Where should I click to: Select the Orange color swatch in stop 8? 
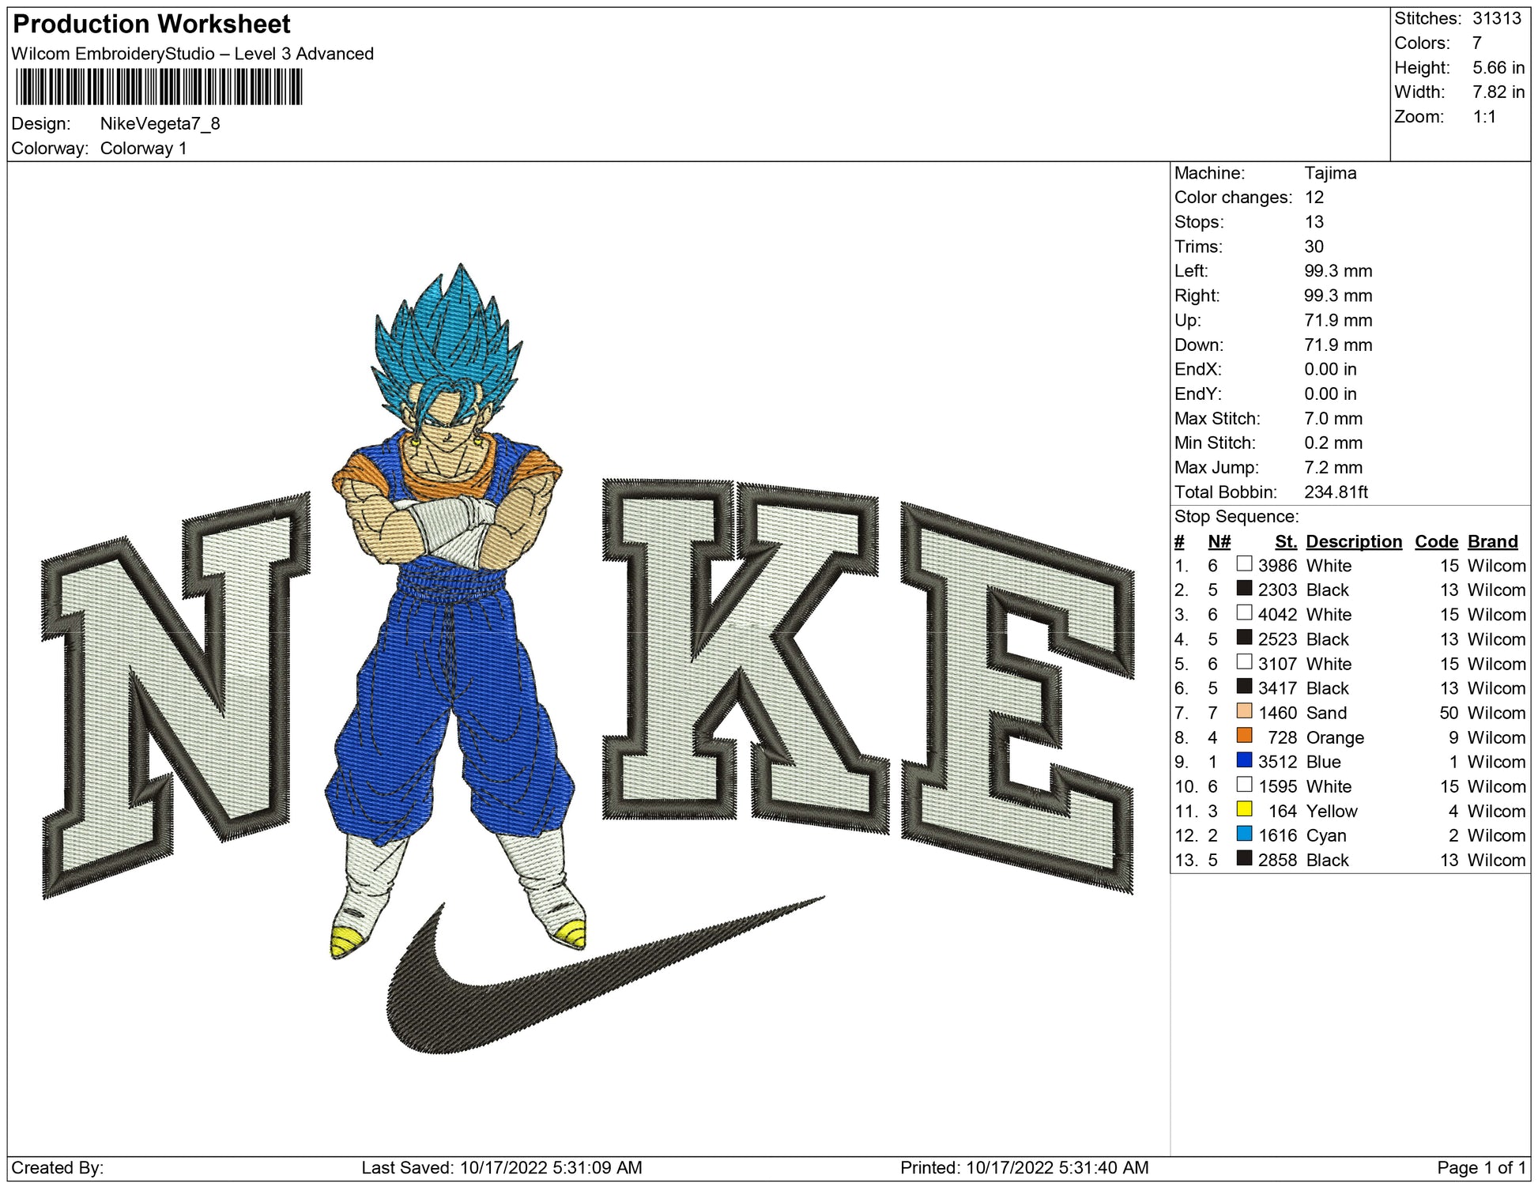(1244, 736)
